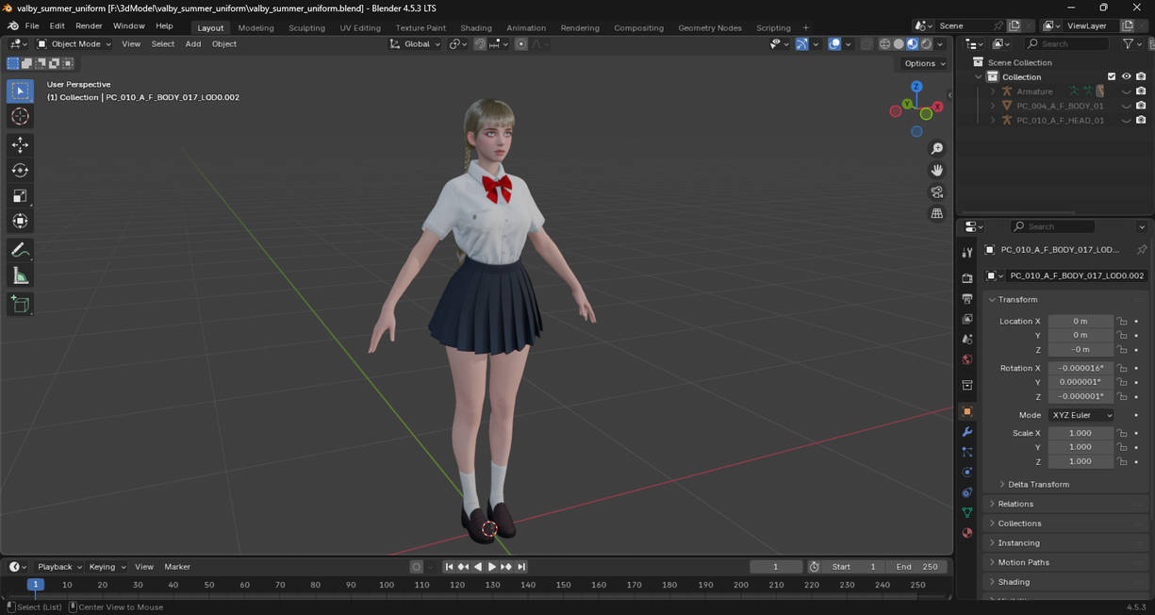Screen dimensions: 1155x615
Task: Switch orthographic/perspective grid icon
Action: pos(937,213)
